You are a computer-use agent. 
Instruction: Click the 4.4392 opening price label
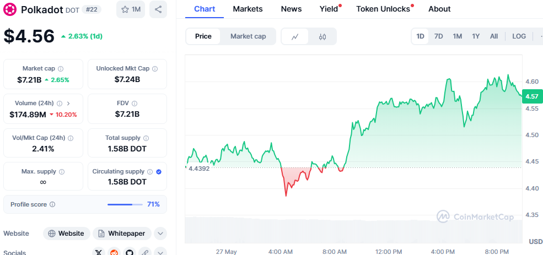[x=199, y=169]
